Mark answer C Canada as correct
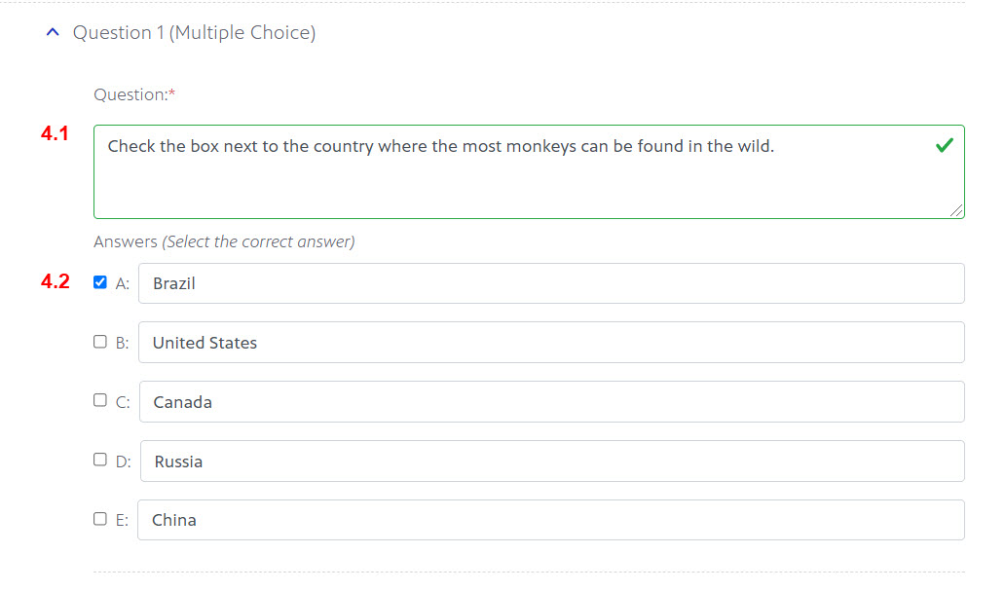 click(x=100, y=400)
